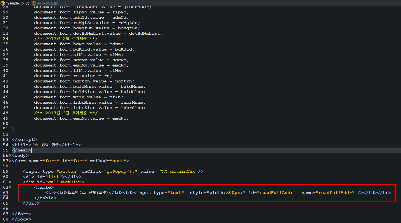Click the '</form>' closing tag
This screenshot has width=401, height=223.
[x=21, y=214]
